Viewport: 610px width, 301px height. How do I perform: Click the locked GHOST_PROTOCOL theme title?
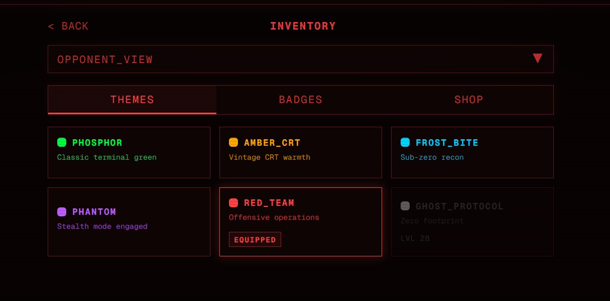[459, 206]
